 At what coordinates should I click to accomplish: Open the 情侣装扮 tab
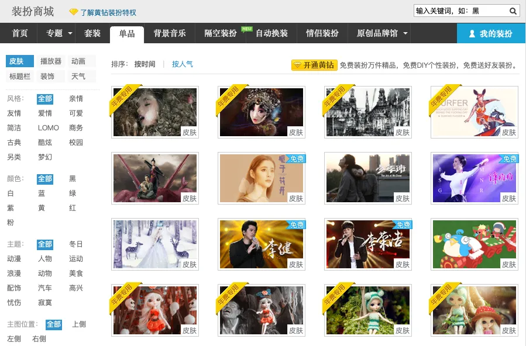coord(322,33)
